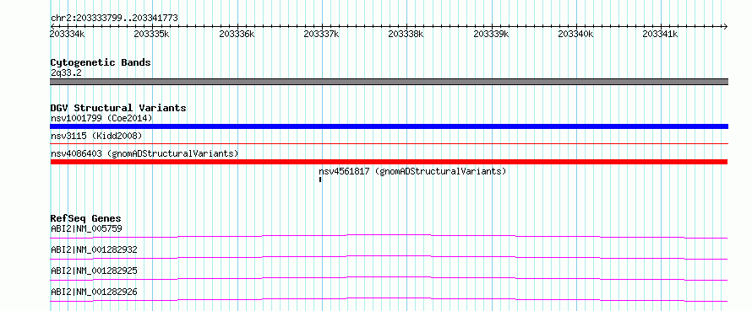Click the 203340k ruler tick label

(x=576, y=34)
